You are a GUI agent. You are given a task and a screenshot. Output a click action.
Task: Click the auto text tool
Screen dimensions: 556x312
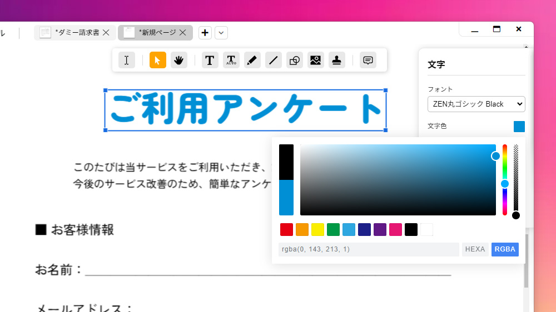[x=231, y=60]
